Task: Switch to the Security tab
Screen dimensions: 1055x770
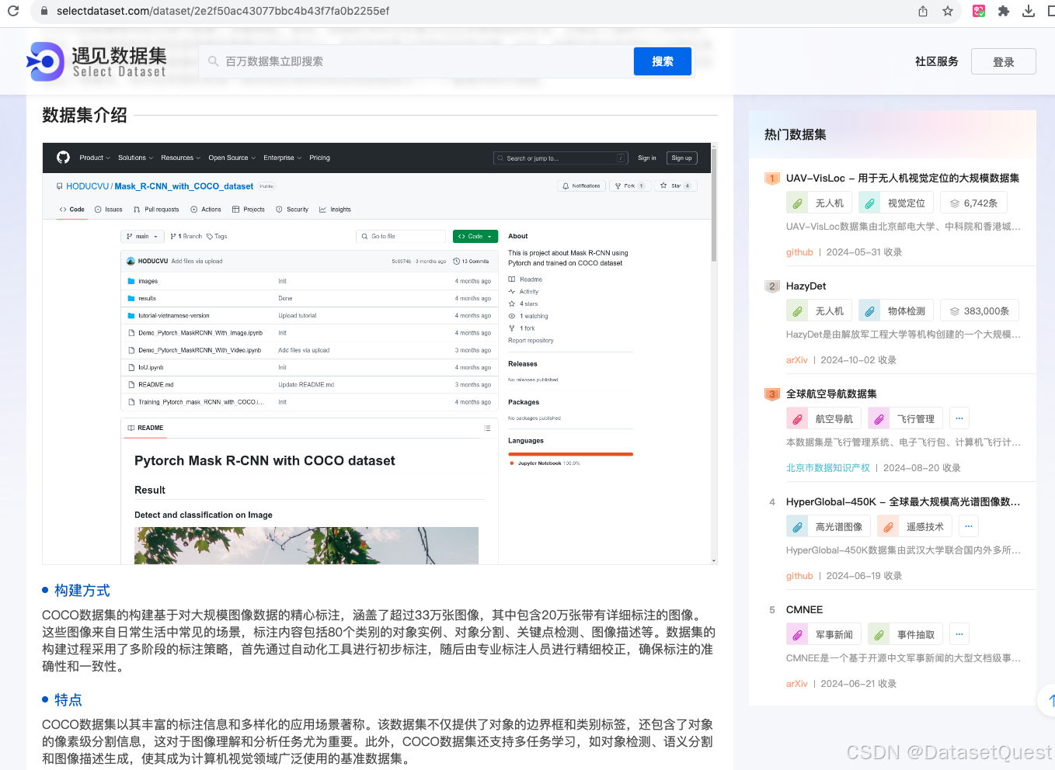Action: coord(292,210)
